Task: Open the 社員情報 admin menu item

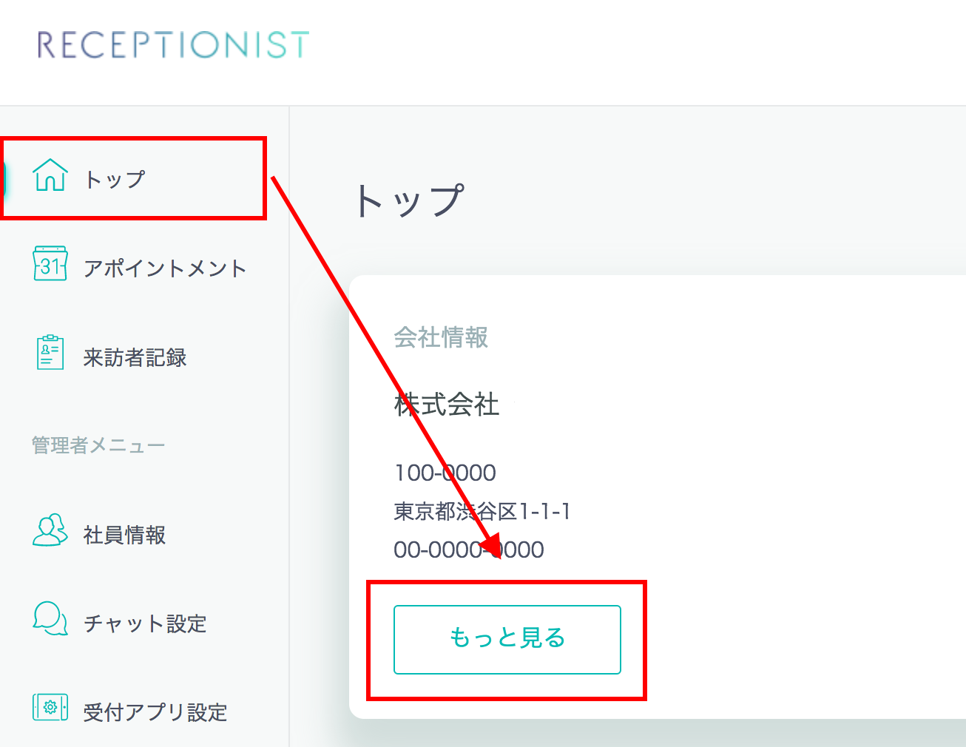Action: tap(124, 535)
